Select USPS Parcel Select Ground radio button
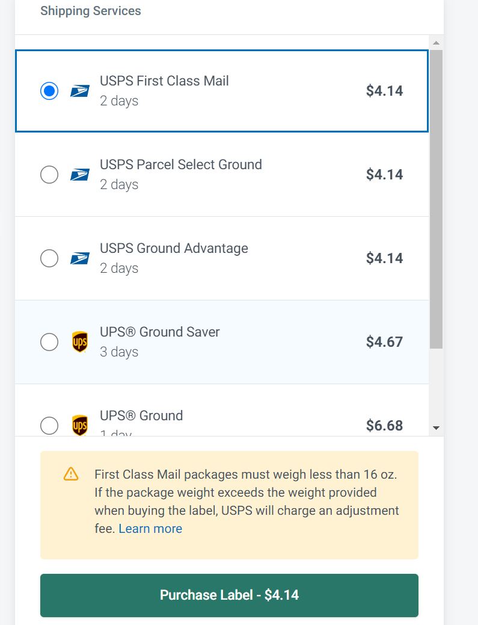Image resolution: width=478 pixels, height=625 pixels. (x=49, y=175)
